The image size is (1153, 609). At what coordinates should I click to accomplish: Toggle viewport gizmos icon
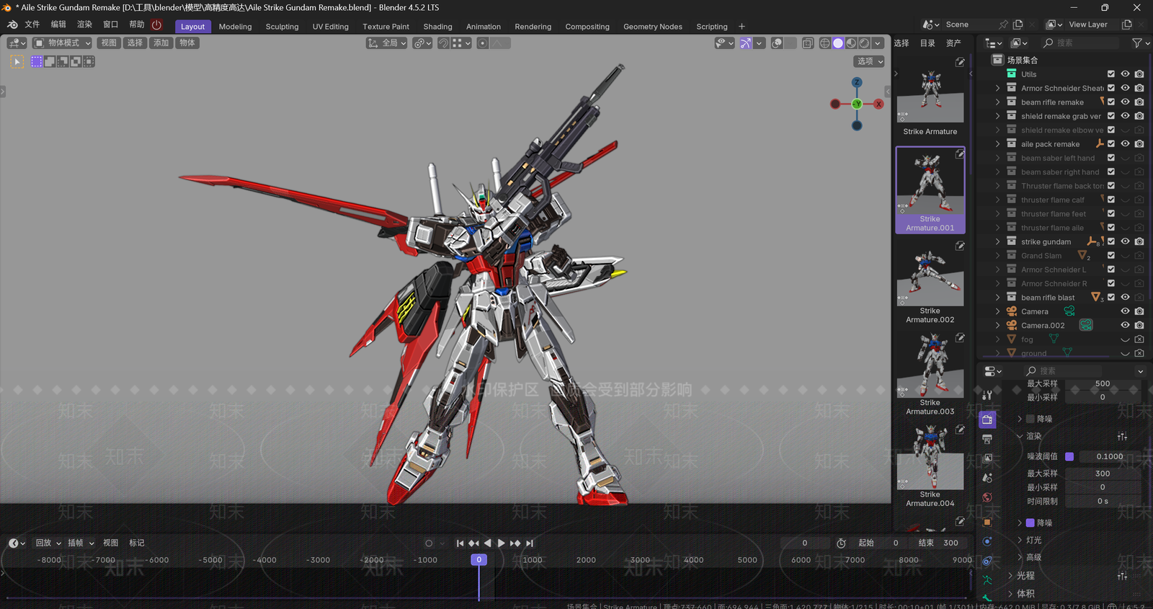coord(746,43)
